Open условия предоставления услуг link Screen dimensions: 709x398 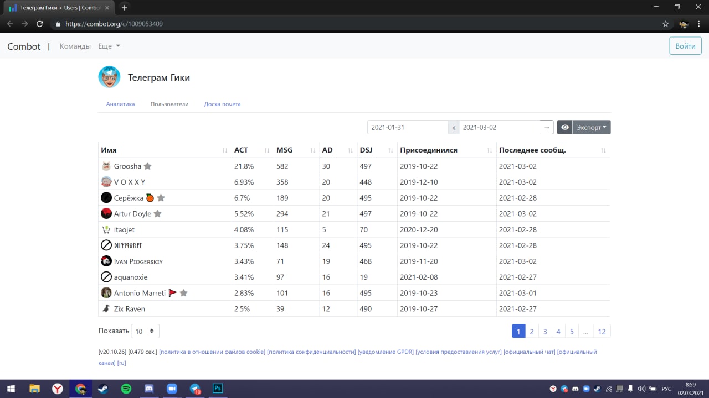click(x=459, y=352)
